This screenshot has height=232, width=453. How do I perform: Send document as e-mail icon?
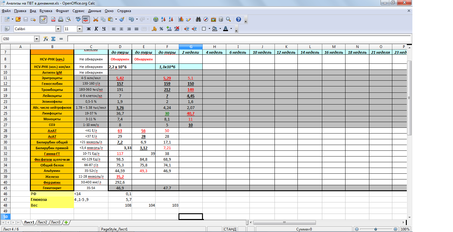point(33,19)
